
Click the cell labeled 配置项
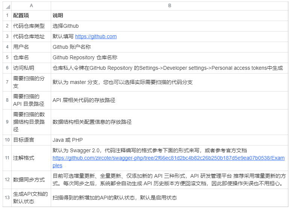click(31, 15)
